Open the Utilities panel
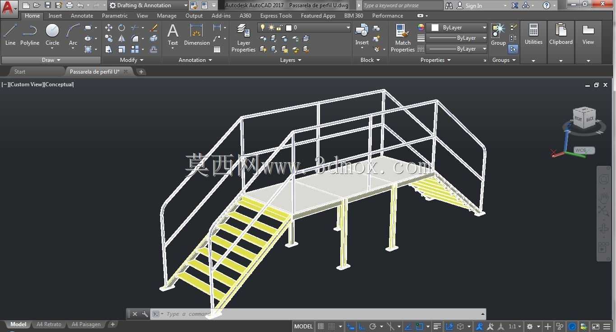 [533, 42]
